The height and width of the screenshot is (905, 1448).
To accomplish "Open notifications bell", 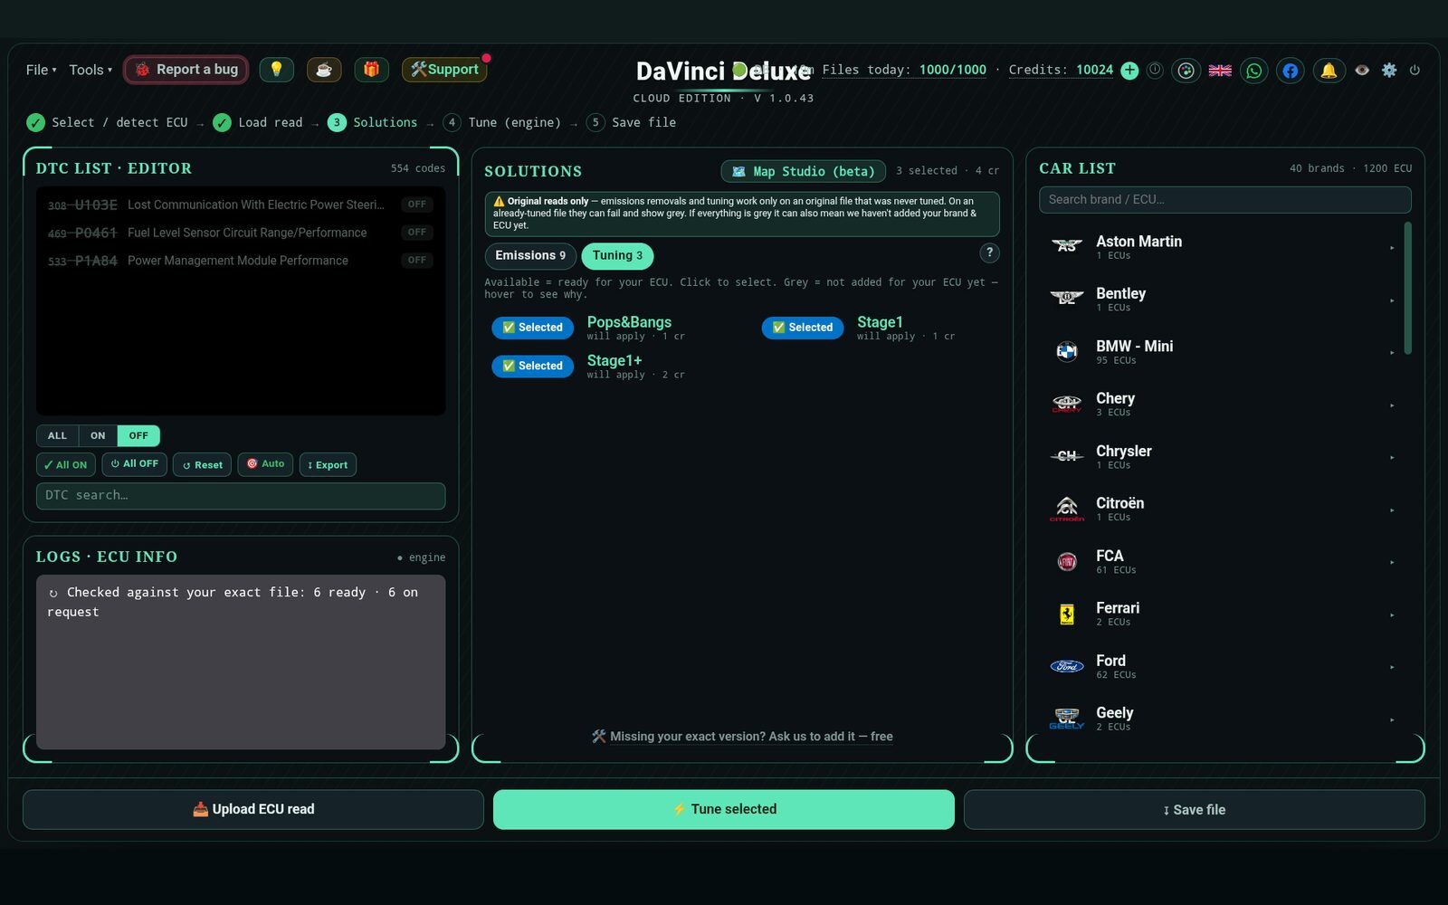I will (x=1329, y=70).
